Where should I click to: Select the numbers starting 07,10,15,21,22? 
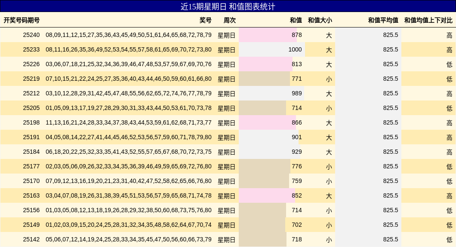click(129, 79)
